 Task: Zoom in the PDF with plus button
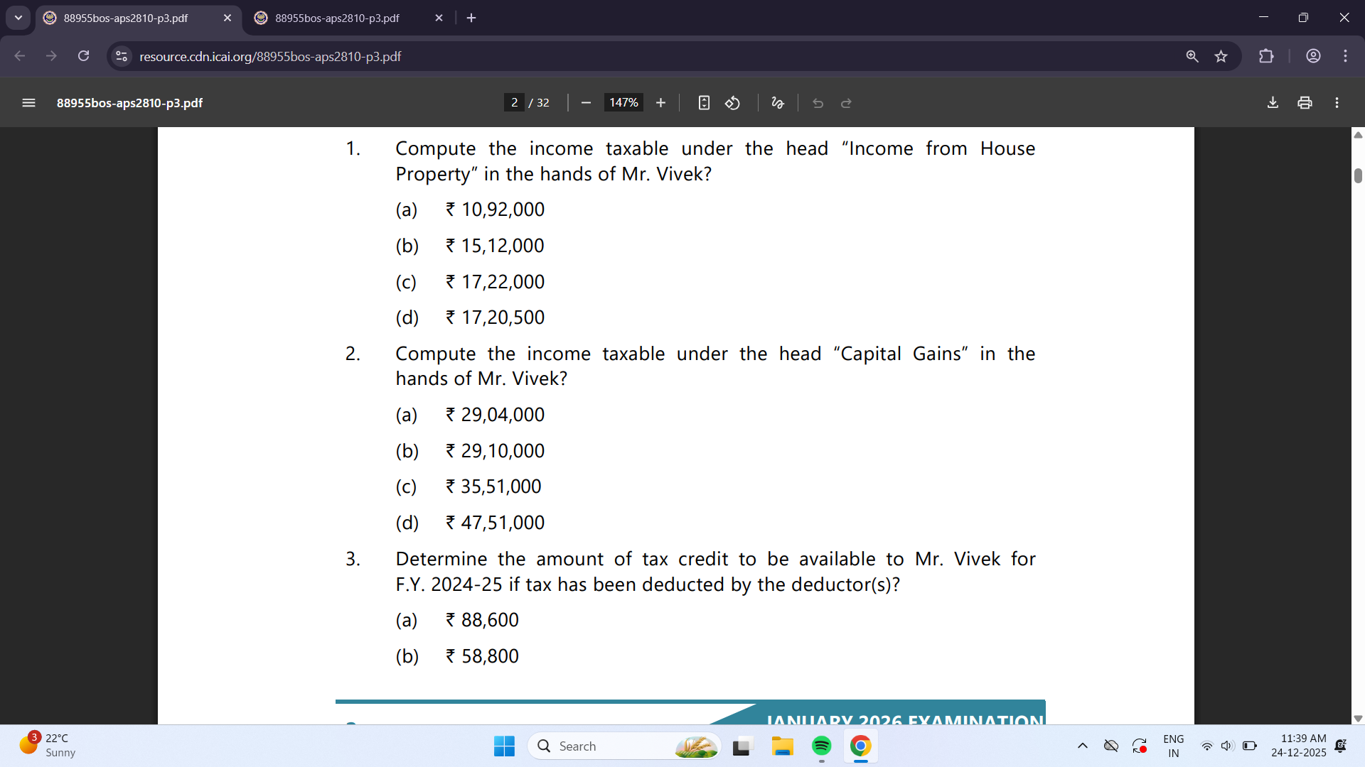[x=660, y=103]
